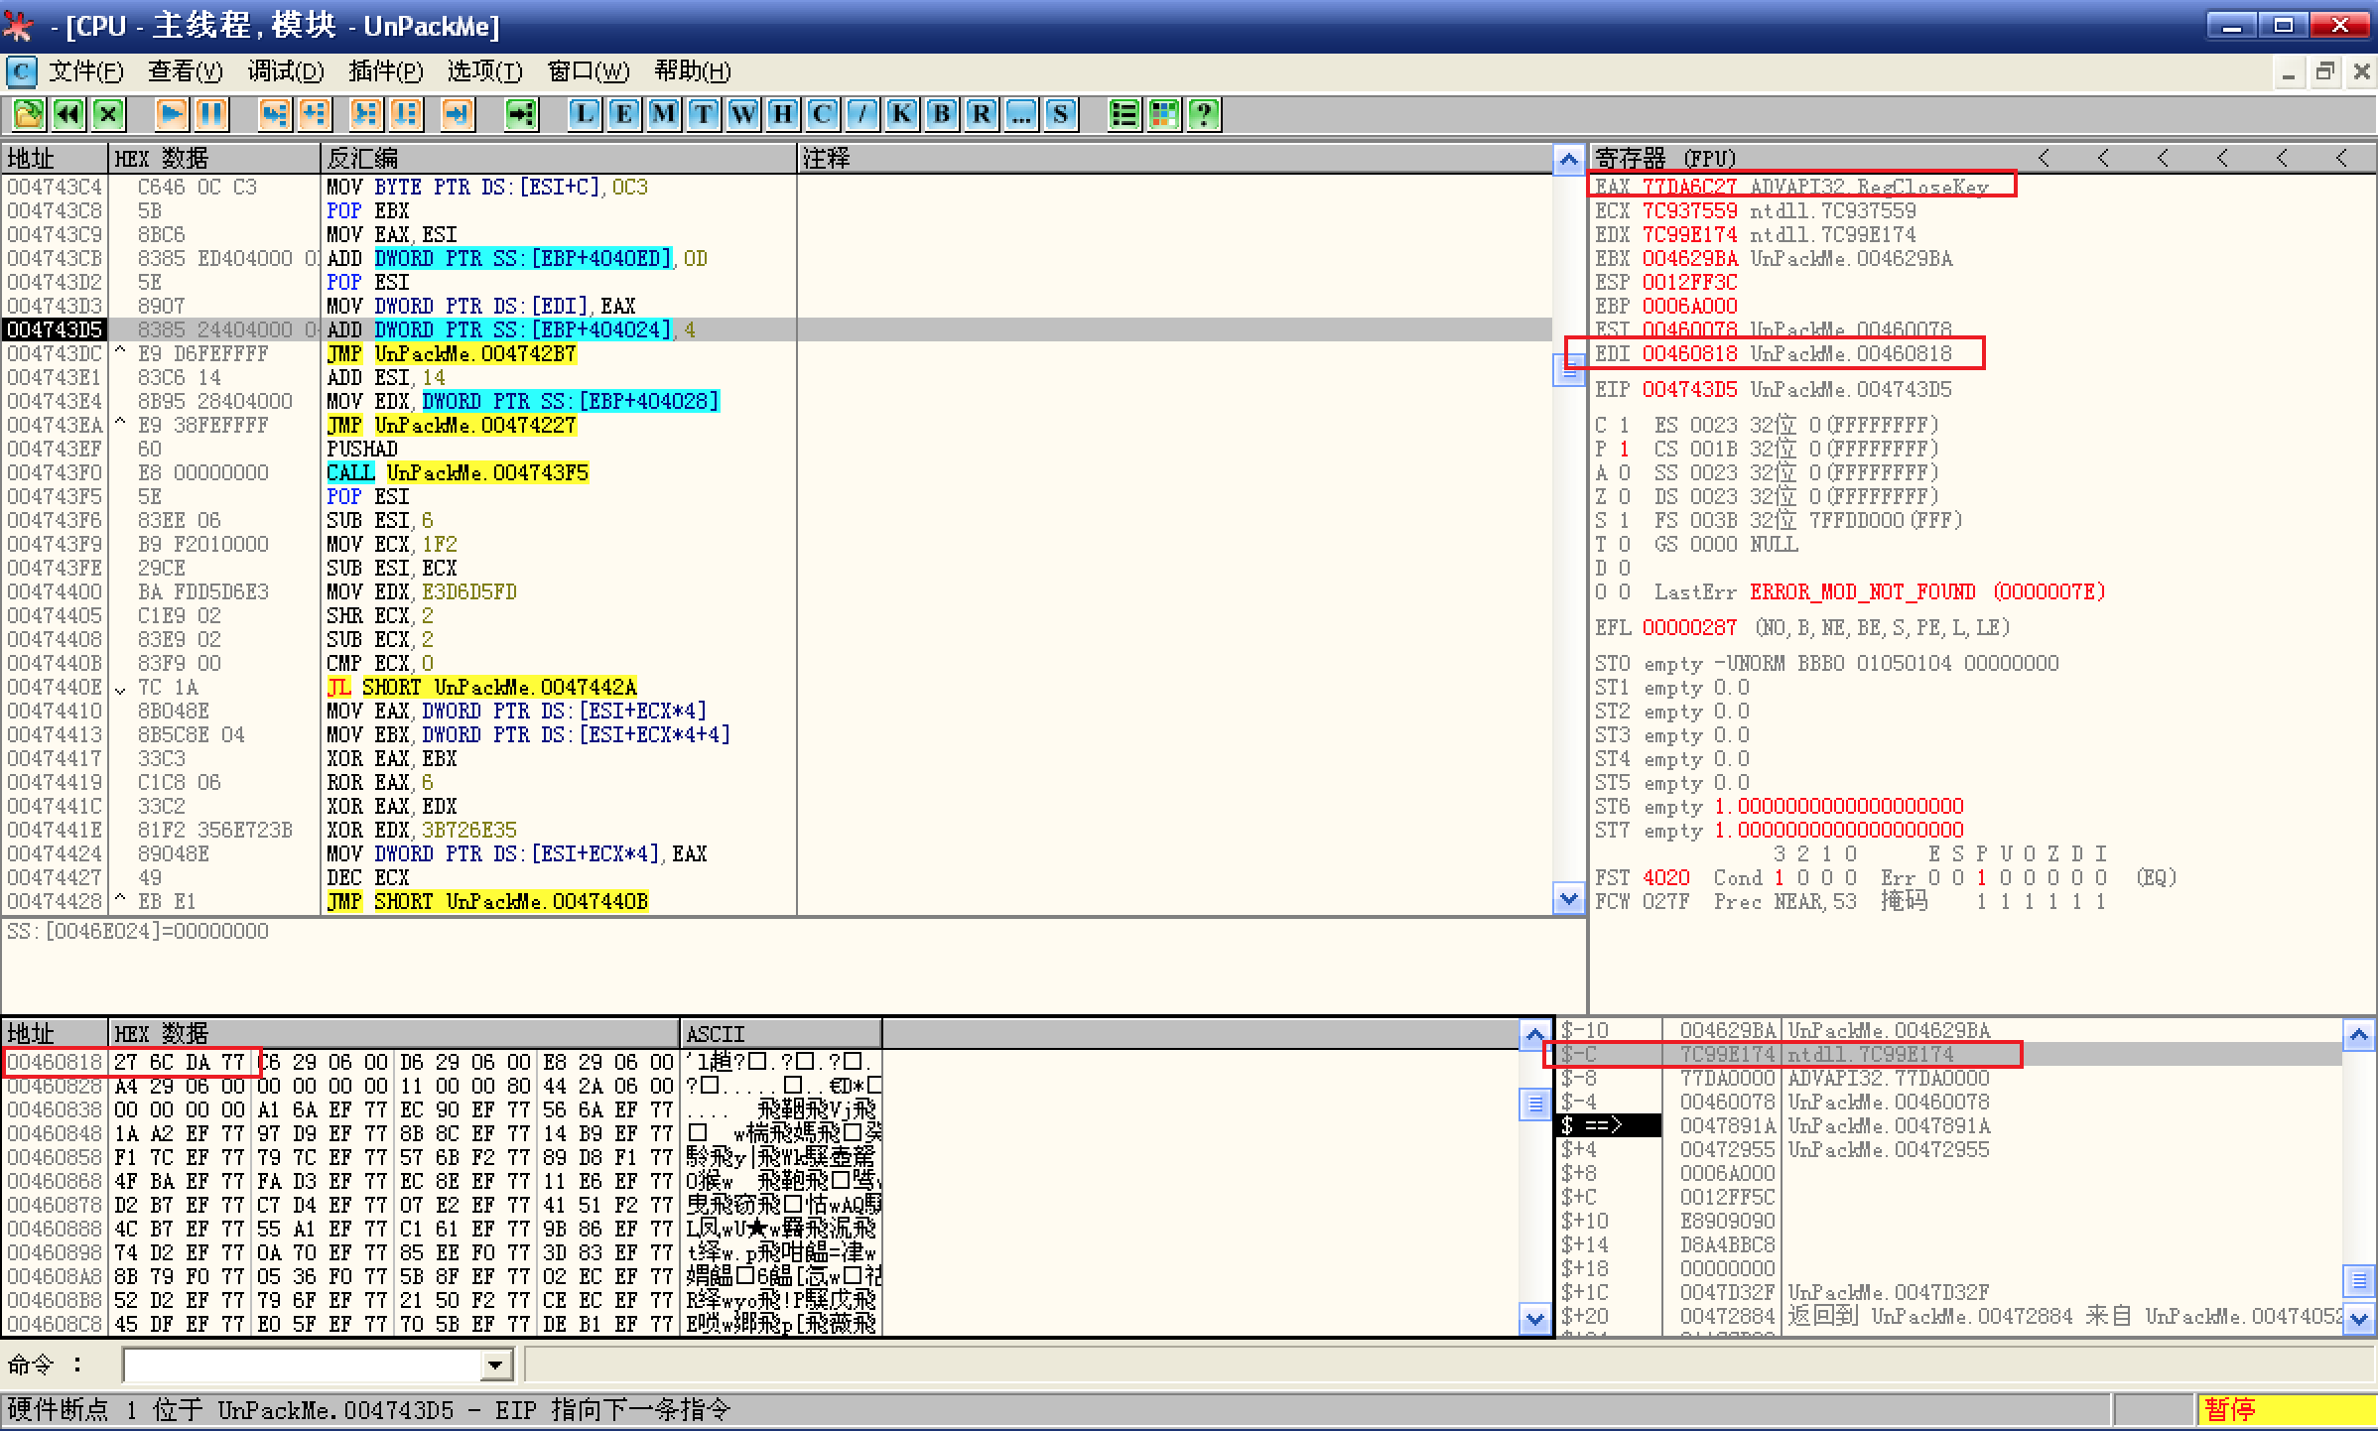Open the Memory map (M) window

pyautogui.click(x=663, y=114)
